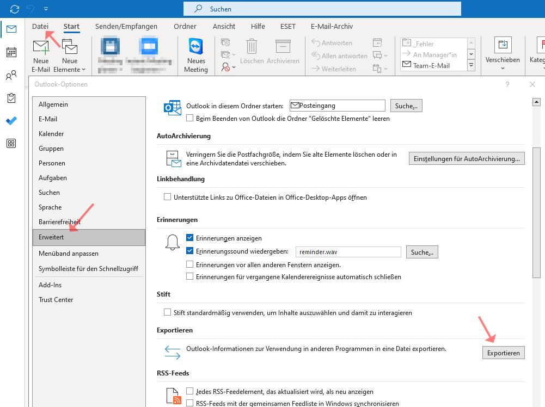Image resolution: width=545 pixels, height=407 pixels.
Task: Select Trust Center in options list
Action: tap(89, 300)
